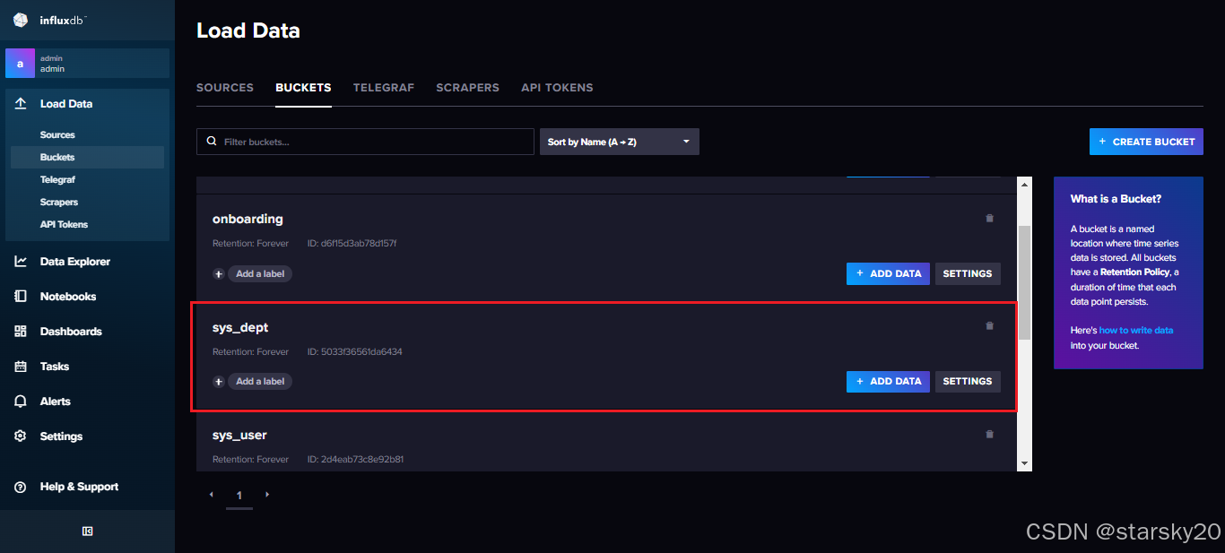Click the CREATE BUCKET button
Viewport: 1225px width, 553px height.
[x=1146, y=141]
